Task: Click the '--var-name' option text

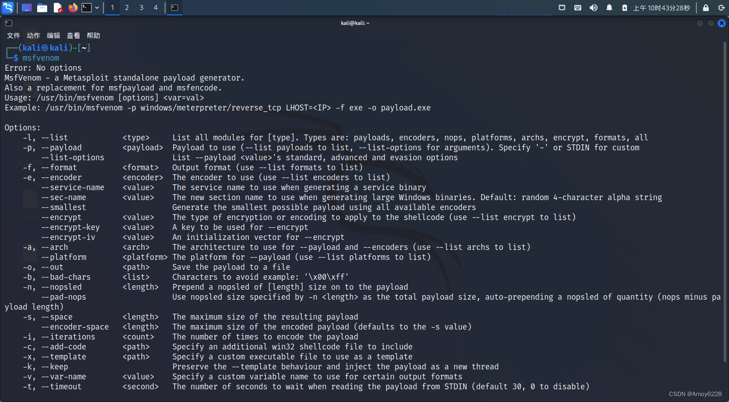Action: 63,377
